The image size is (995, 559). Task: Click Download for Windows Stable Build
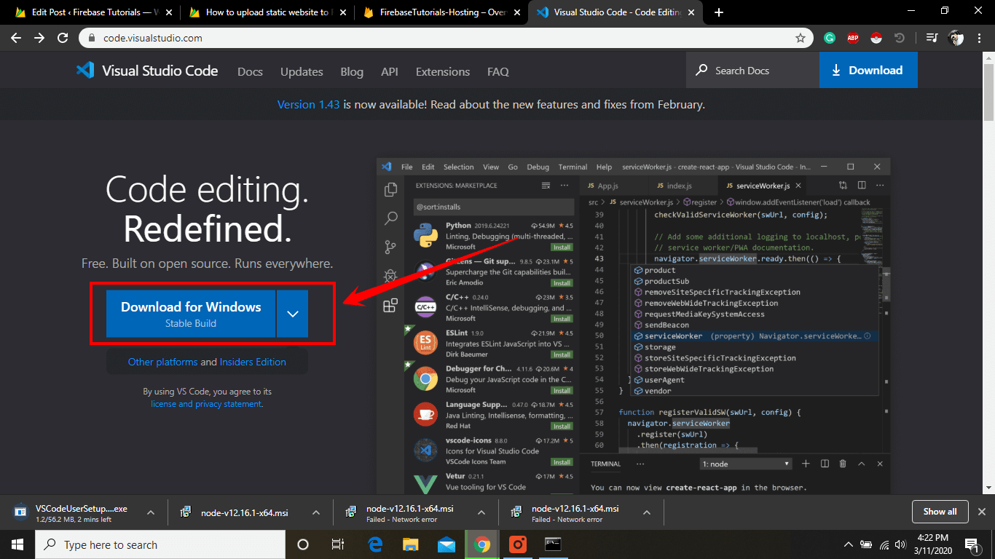coord(191,314)
